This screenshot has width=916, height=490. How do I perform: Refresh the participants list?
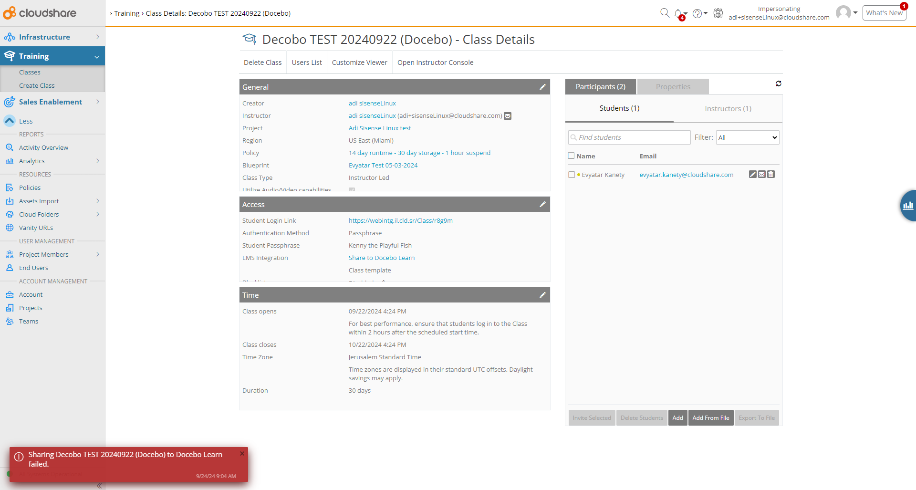pyautogui.click(x=778, y=83)
